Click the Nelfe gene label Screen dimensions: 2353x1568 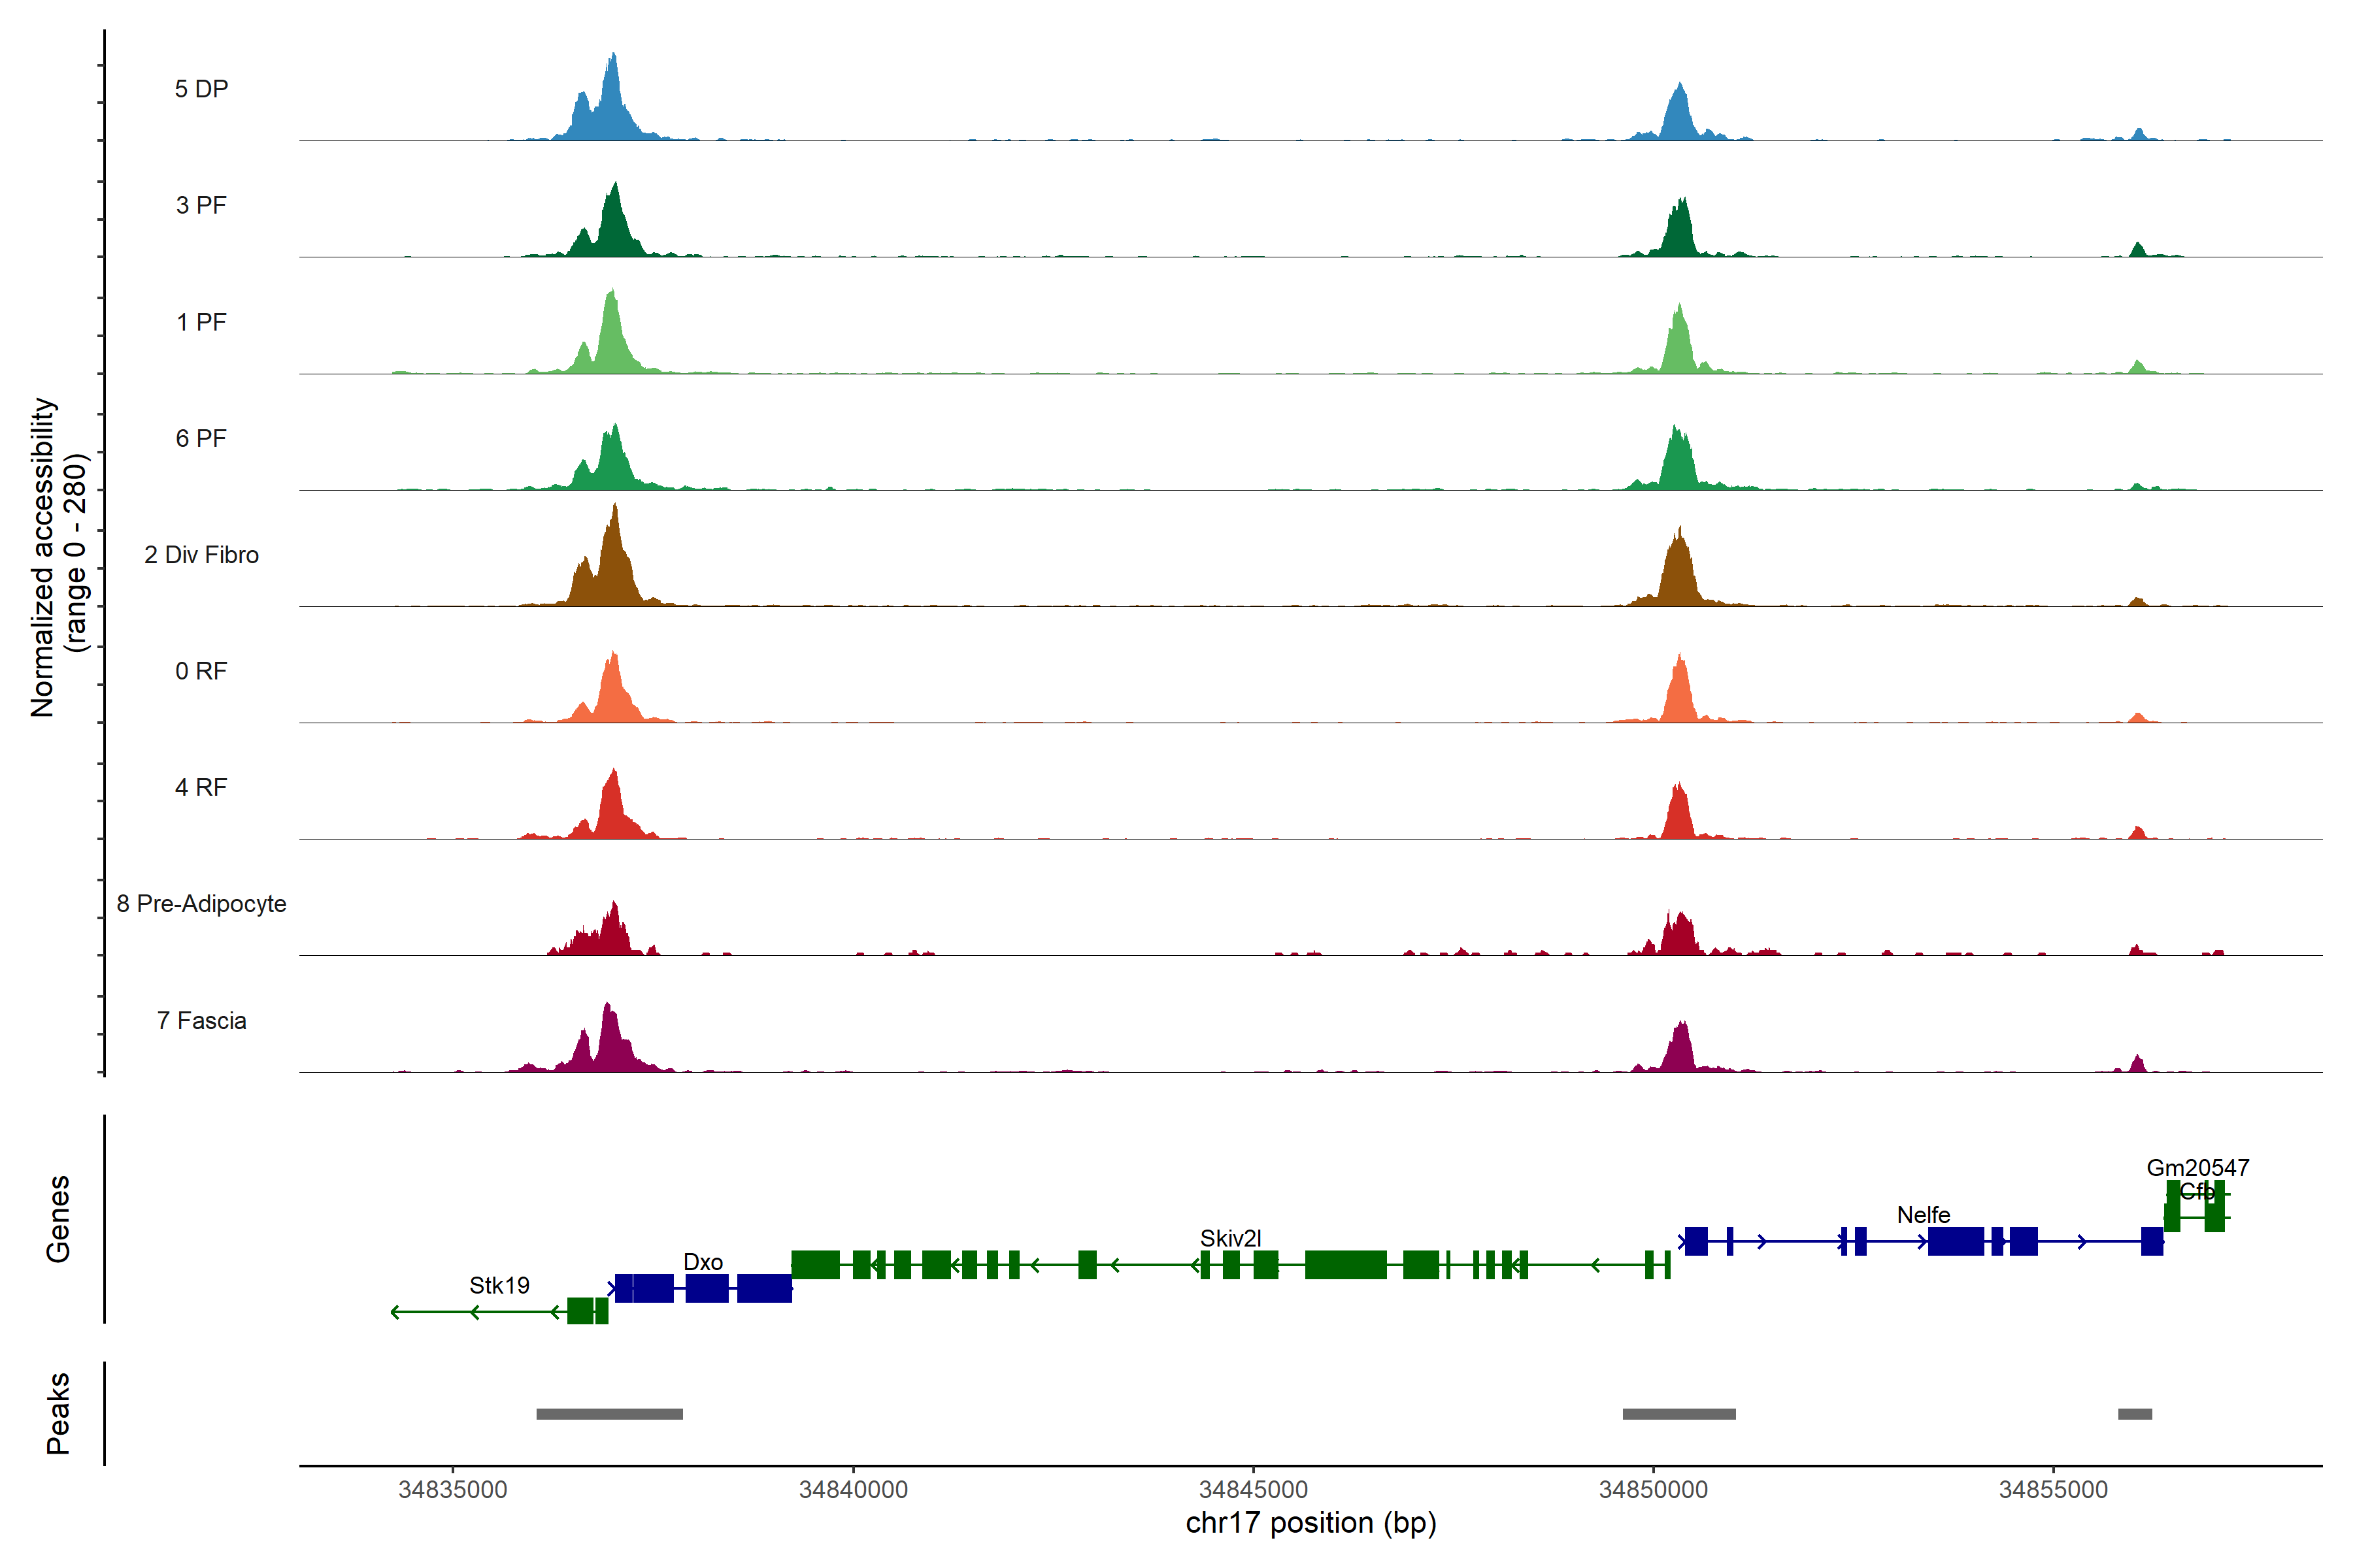(1923, 1214)
